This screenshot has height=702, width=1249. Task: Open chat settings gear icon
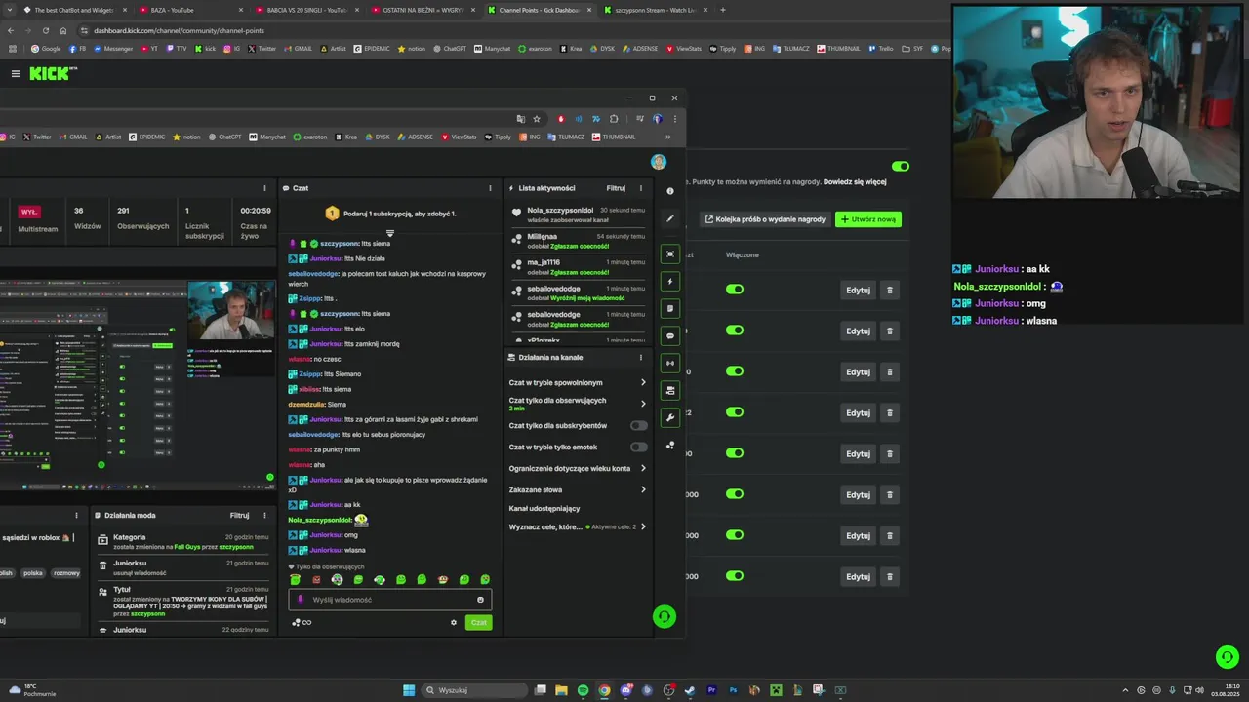(453, 622)
